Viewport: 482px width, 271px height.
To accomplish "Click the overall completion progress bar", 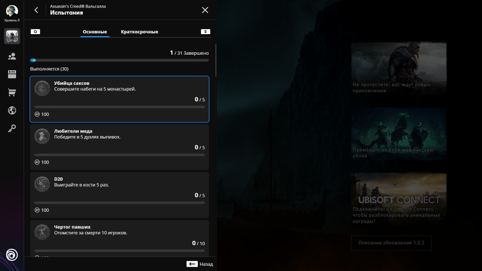I will click(x=119, y=60).
